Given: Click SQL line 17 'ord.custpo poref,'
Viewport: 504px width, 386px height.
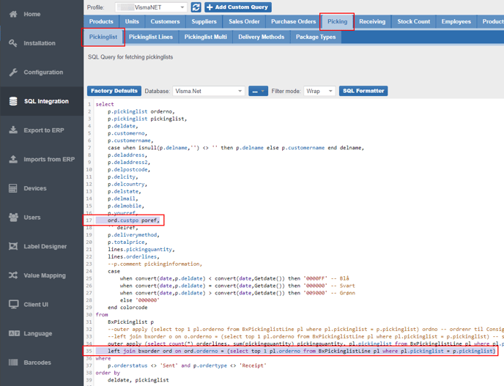Looking at the screenshot, I should pos(133,220).
